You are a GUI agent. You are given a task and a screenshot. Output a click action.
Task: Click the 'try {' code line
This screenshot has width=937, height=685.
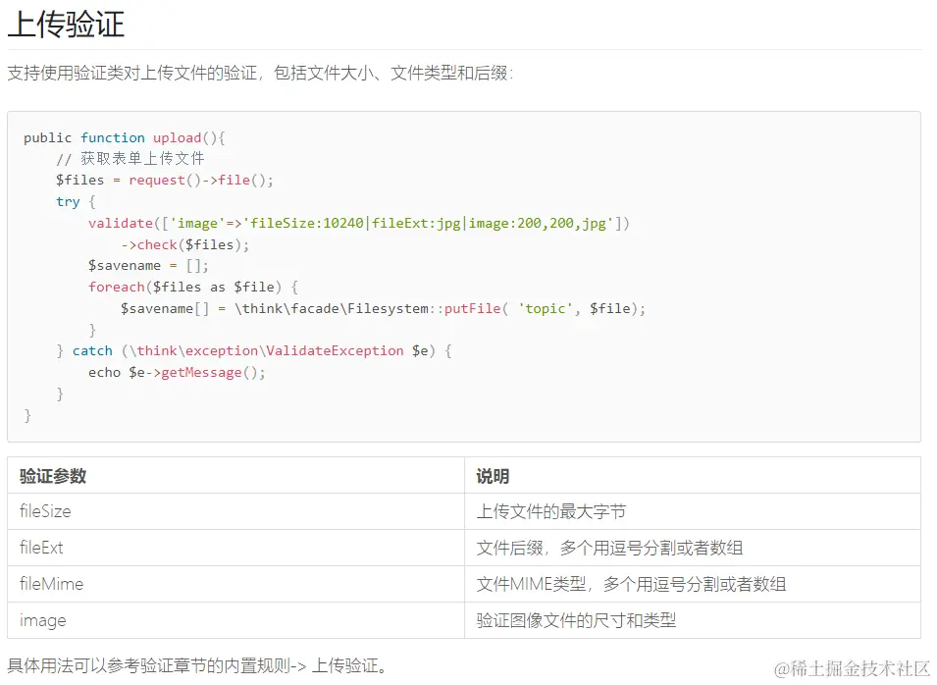(76, 201)
